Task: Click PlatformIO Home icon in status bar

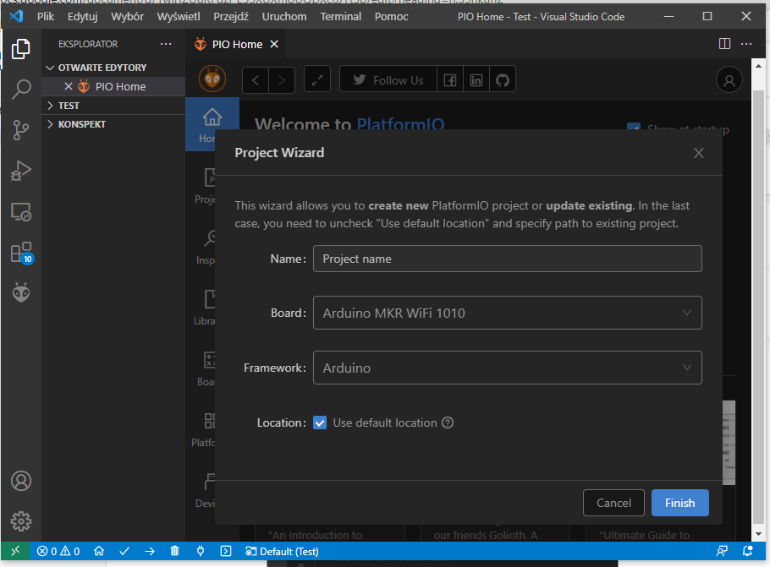Action: click(99, 551)
